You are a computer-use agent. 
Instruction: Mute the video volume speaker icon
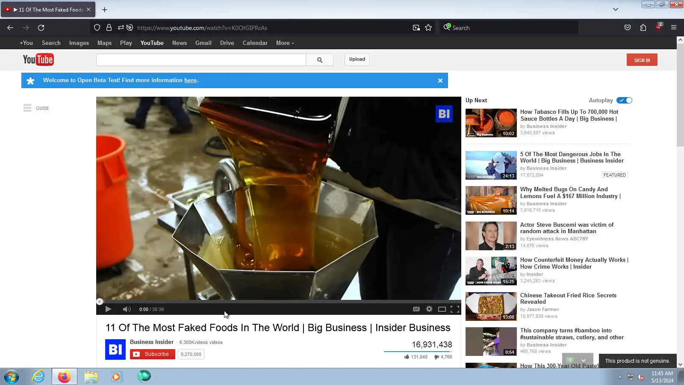(x=127, y=309)
